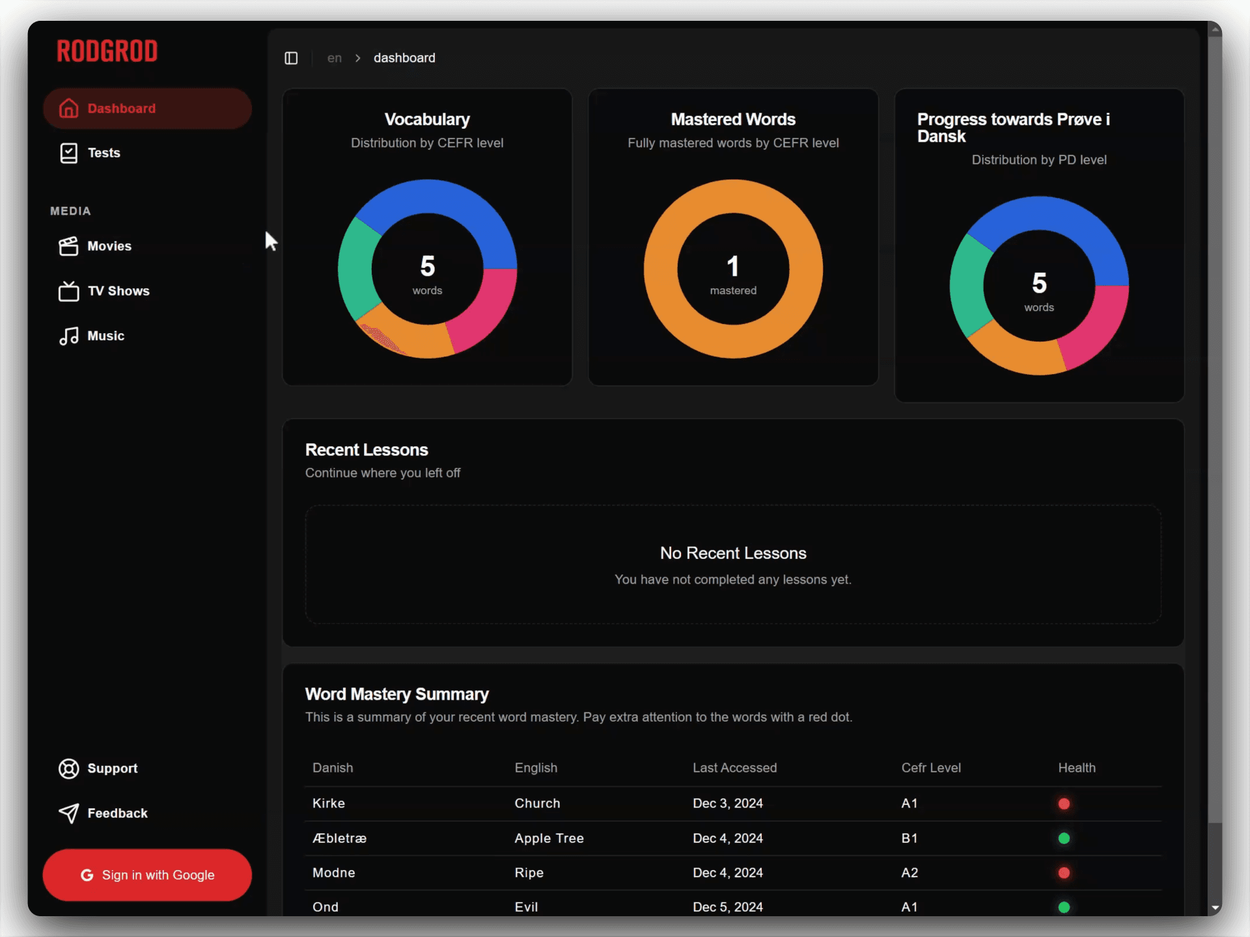The width and height of the screenshot is (1250, 937).
Task: Click the Progress towards Prøve i Dansk title
Action: [x=1013, y=128]
